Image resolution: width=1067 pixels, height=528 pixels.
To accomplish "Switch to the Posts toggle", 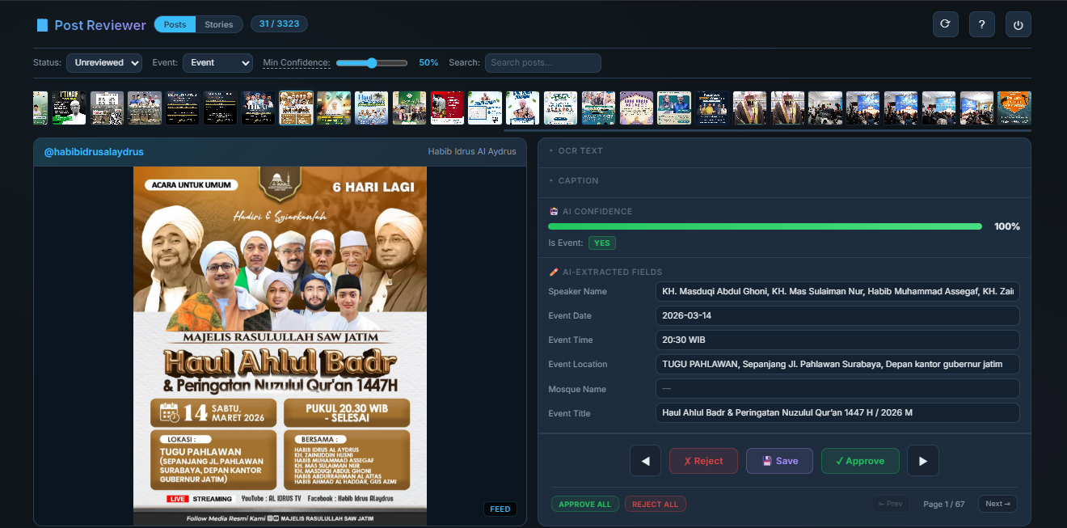I will pos(175,24).
